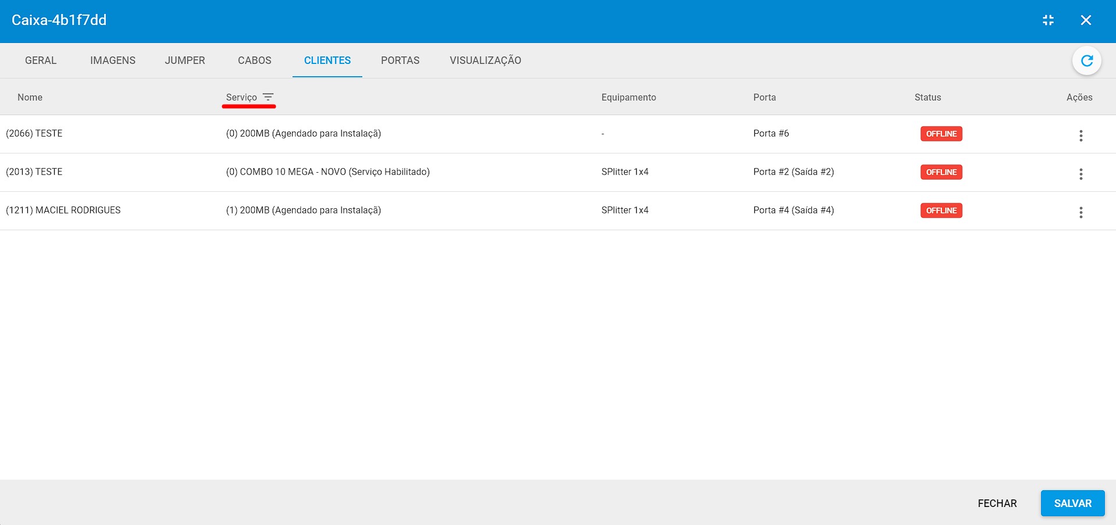Click SPlitter 1x4 in the MACIEL RODRIGUES row

[x=625, y=210]
